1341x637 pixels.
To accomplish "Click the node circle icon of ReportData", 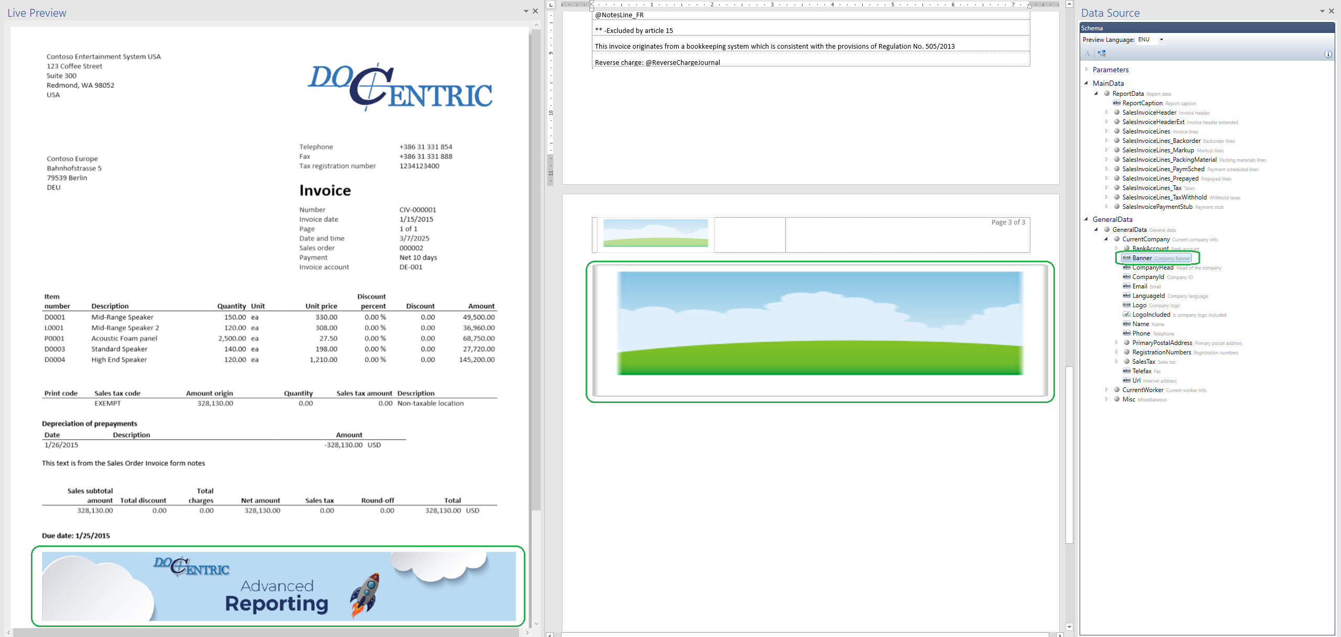I will (1107, 94).
